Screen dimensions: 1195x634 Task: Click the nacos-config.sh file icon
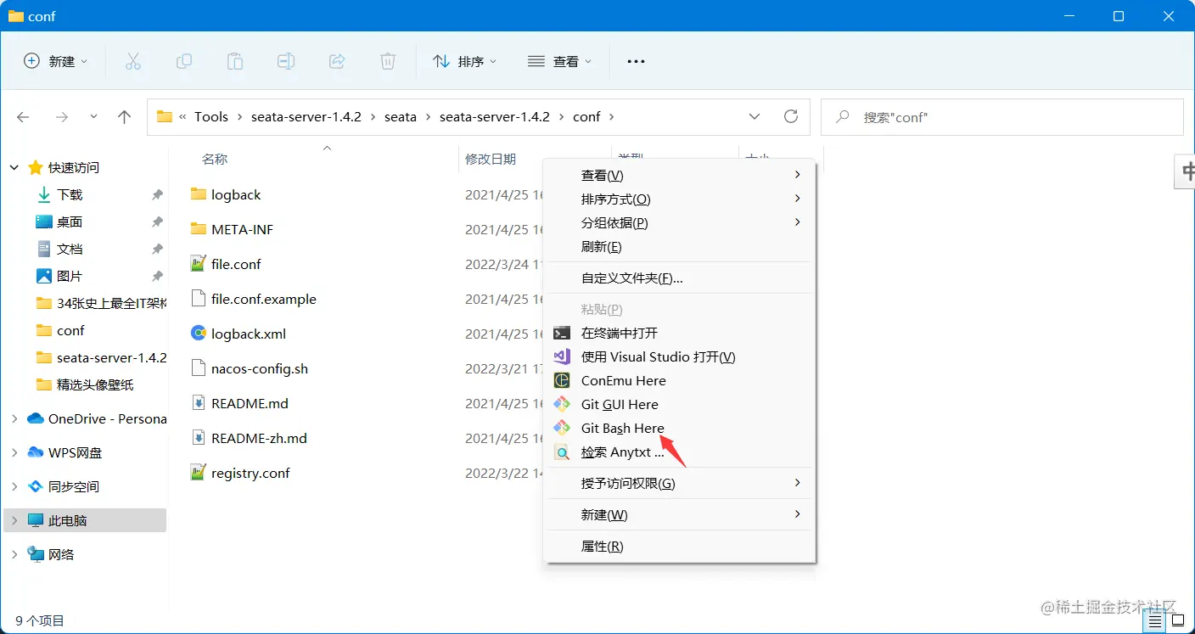(199, 368)
